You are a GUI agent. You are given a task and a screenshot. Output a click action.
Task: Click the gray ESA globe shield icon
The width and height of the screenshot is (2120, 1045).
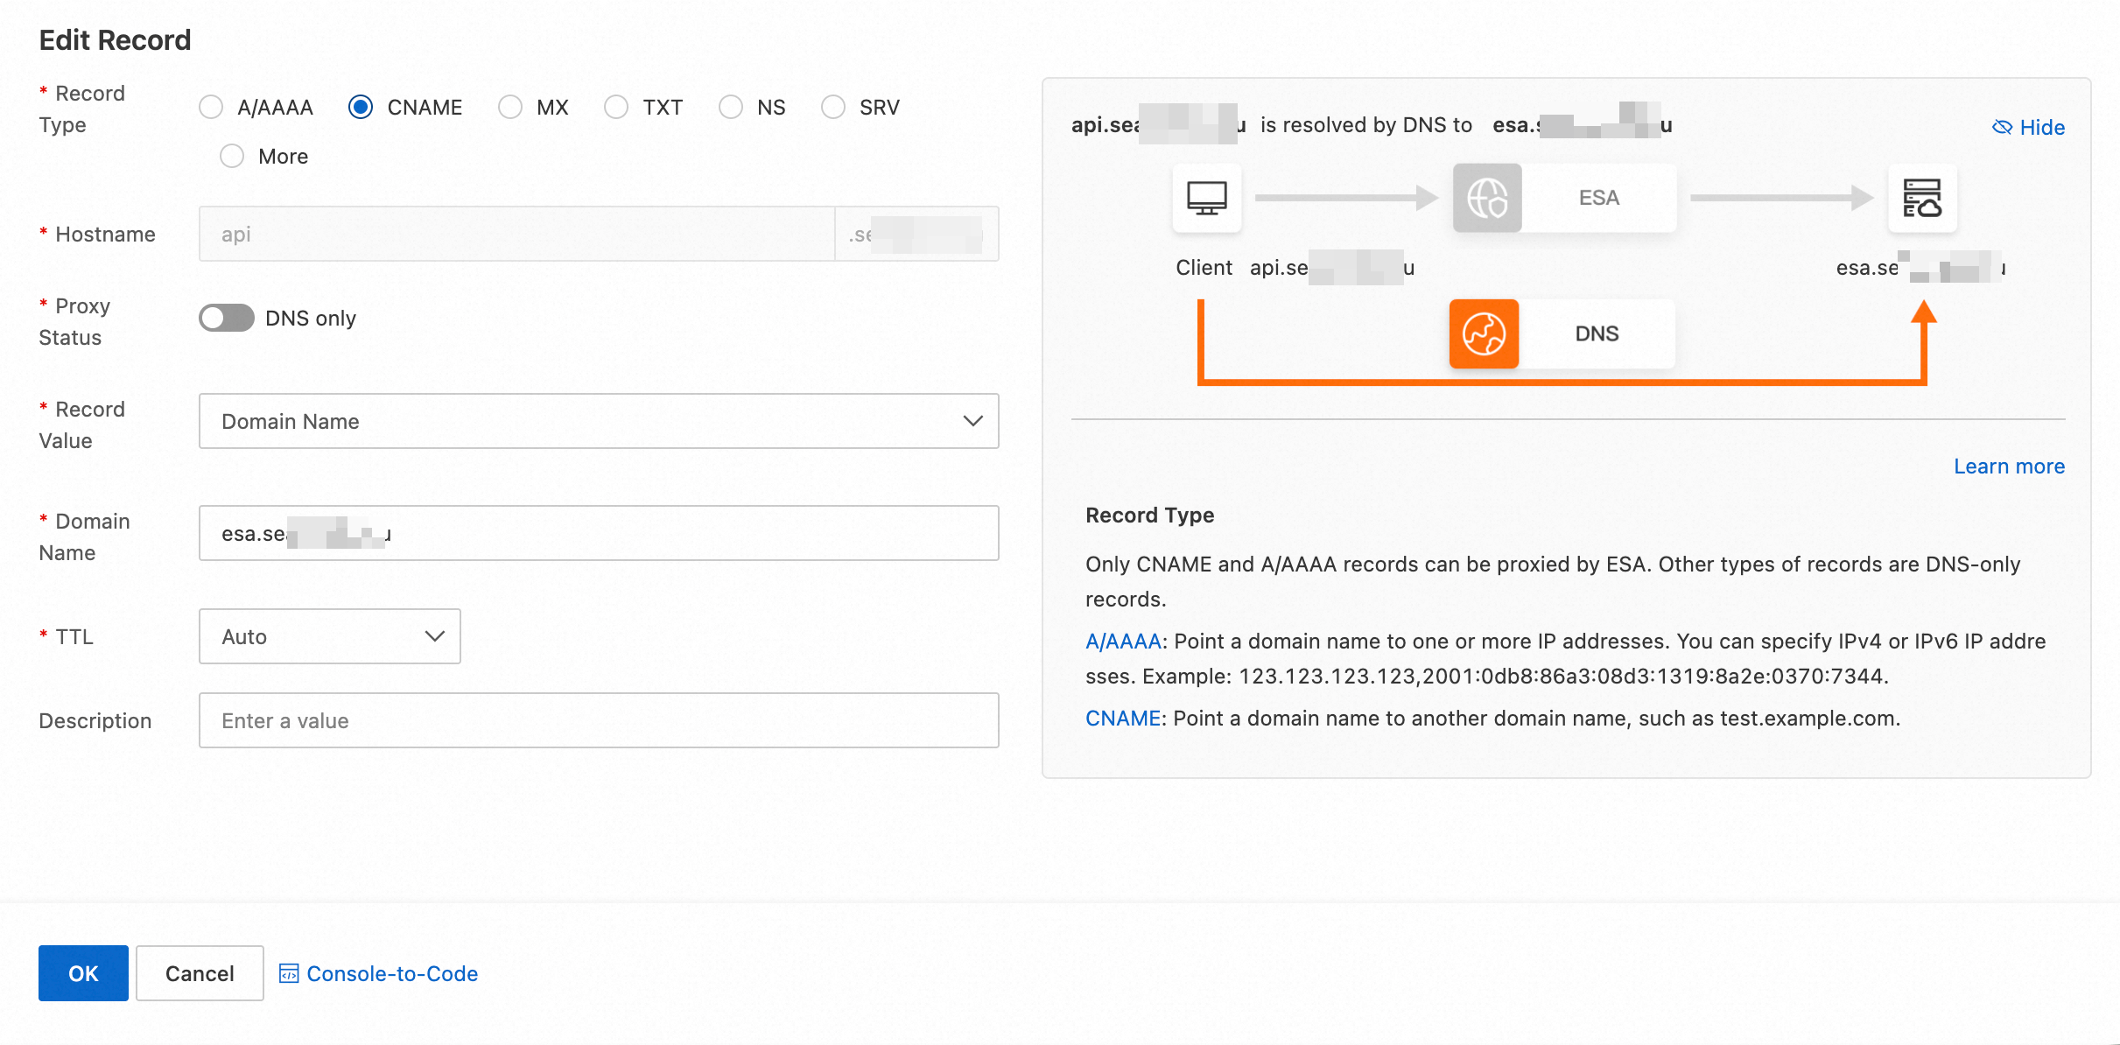1487,198
